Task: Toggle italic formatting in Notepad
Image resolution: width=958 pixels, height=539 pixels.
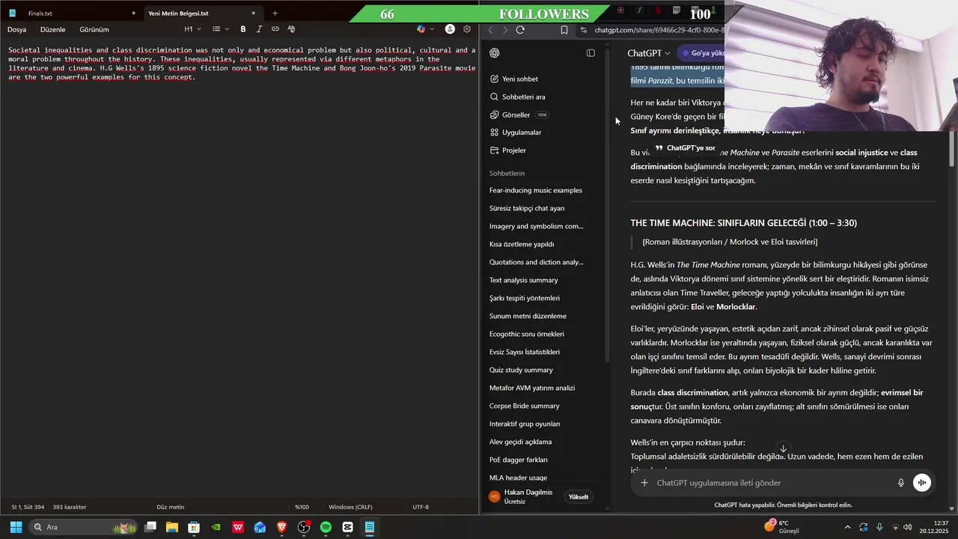Action: 259,29
